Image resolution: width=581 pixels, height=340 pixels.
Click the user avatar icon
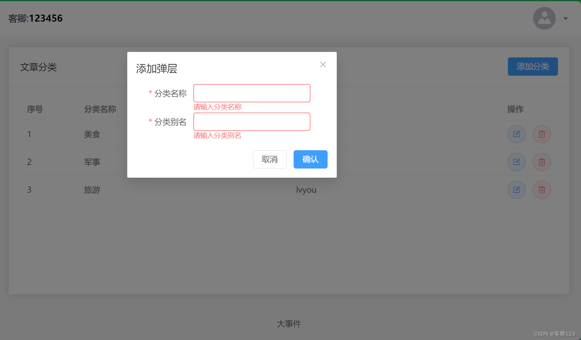click(544, 18)
